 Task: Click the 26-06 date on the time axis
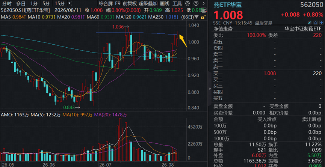[49, 164]
